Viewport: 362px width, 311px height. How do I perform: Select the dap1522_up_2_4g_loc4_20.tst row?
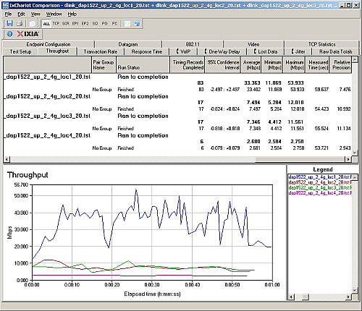point(177,135)
